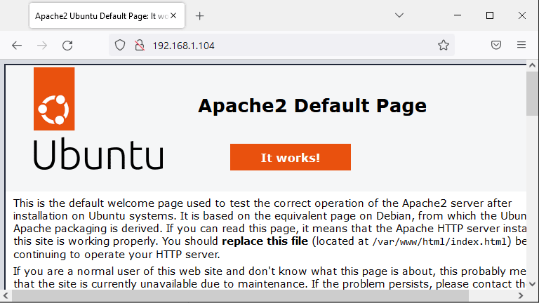Viewport: 539px width, 303px height.
Task: Open the tracking protection shield panel
Action: coord(120,45)
